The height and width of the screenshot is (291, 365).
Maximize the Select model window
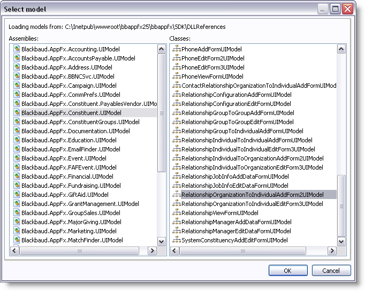coord(335,9)
